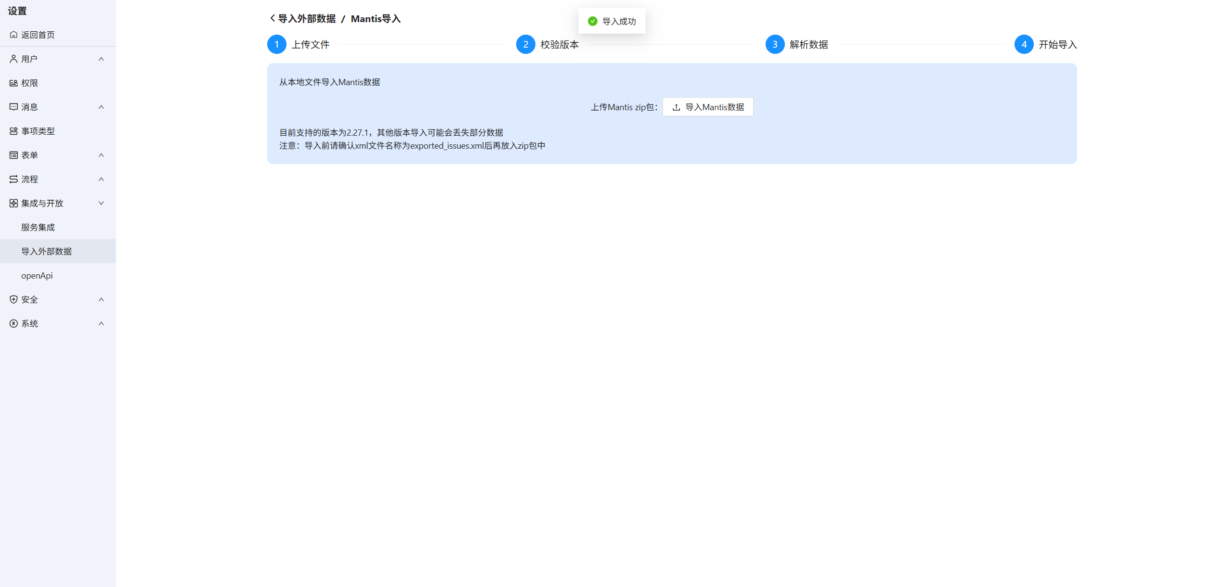Click the 用户 menu label

click(29, 59)
